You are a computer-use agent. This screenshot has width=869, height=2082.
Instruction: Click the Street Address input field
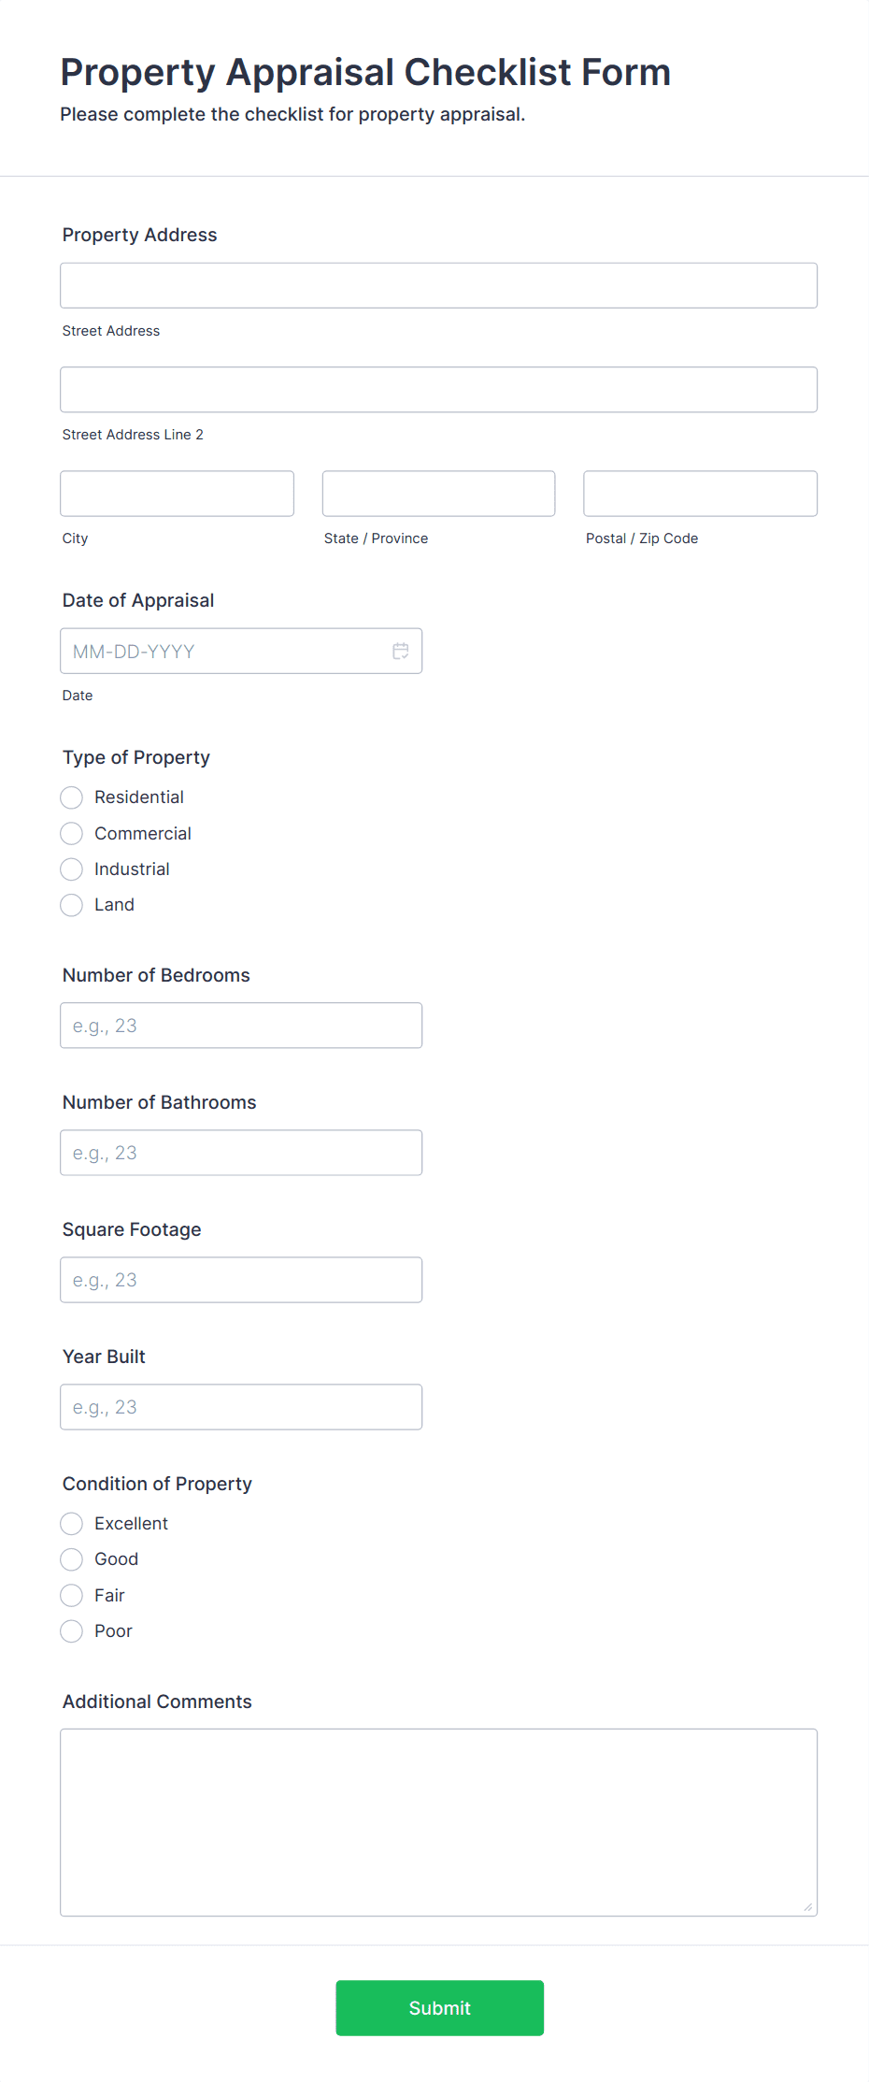438,285
